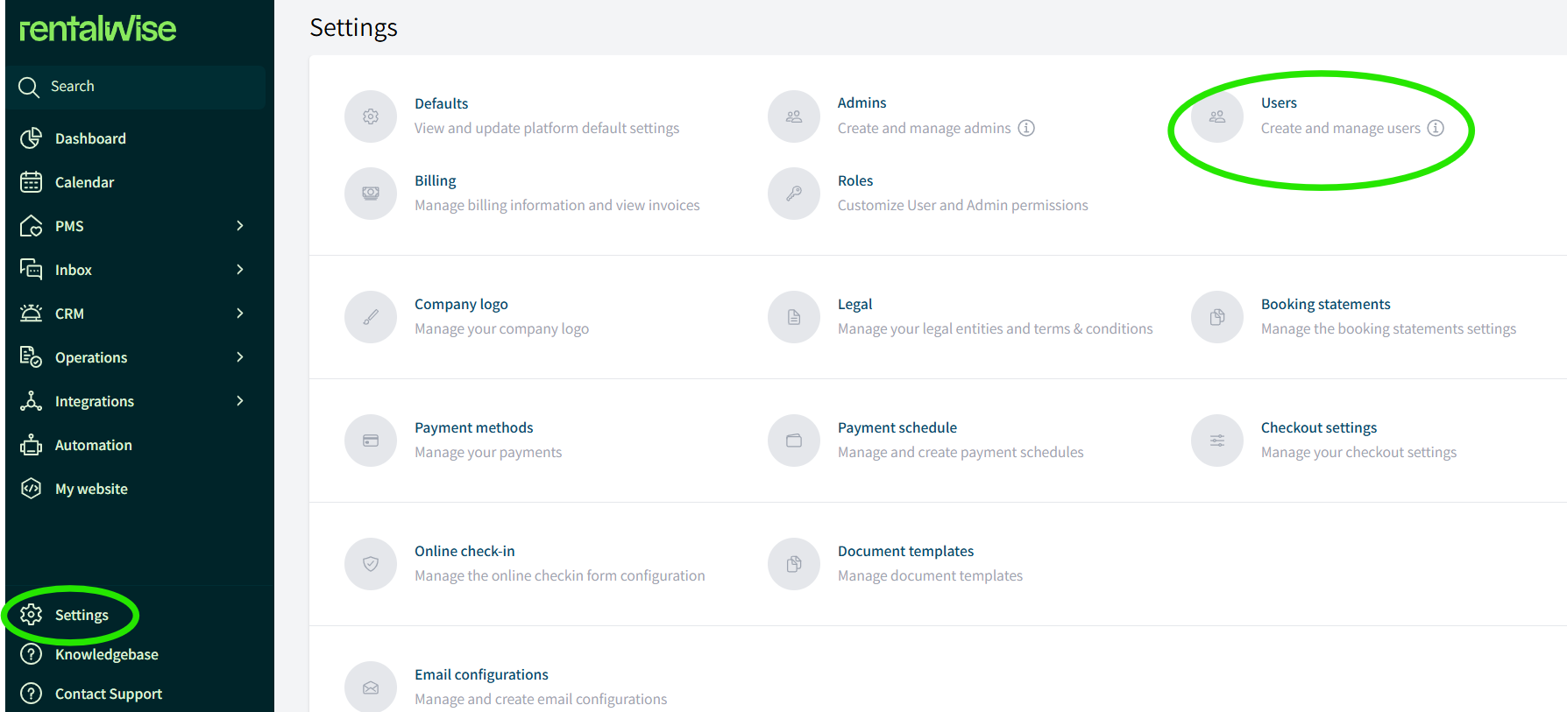Viewport: 1567px width, 712px height.
Task: Click the info tooltip next to Admins
Action: point(1026,128)
